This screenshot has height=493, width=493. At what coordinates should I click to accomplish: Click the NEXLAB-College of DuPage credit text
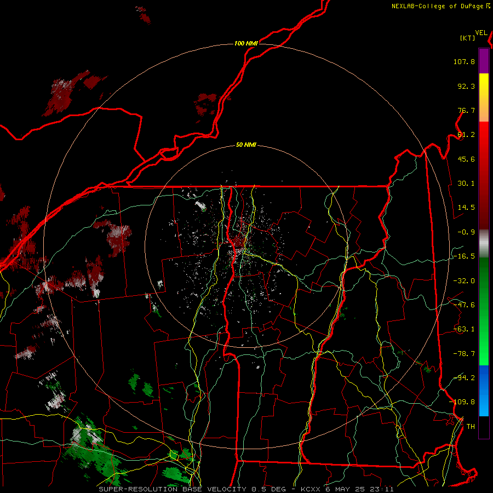pyautogui.click(x=440, y=6)
